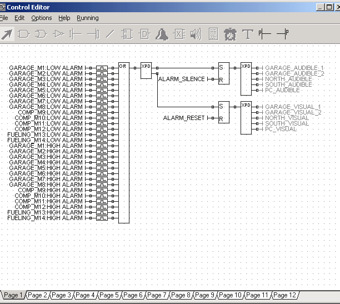Select the upper SR latch block
Image resolution: width=340 pixels, height=304 pixels.
(224, 73)
